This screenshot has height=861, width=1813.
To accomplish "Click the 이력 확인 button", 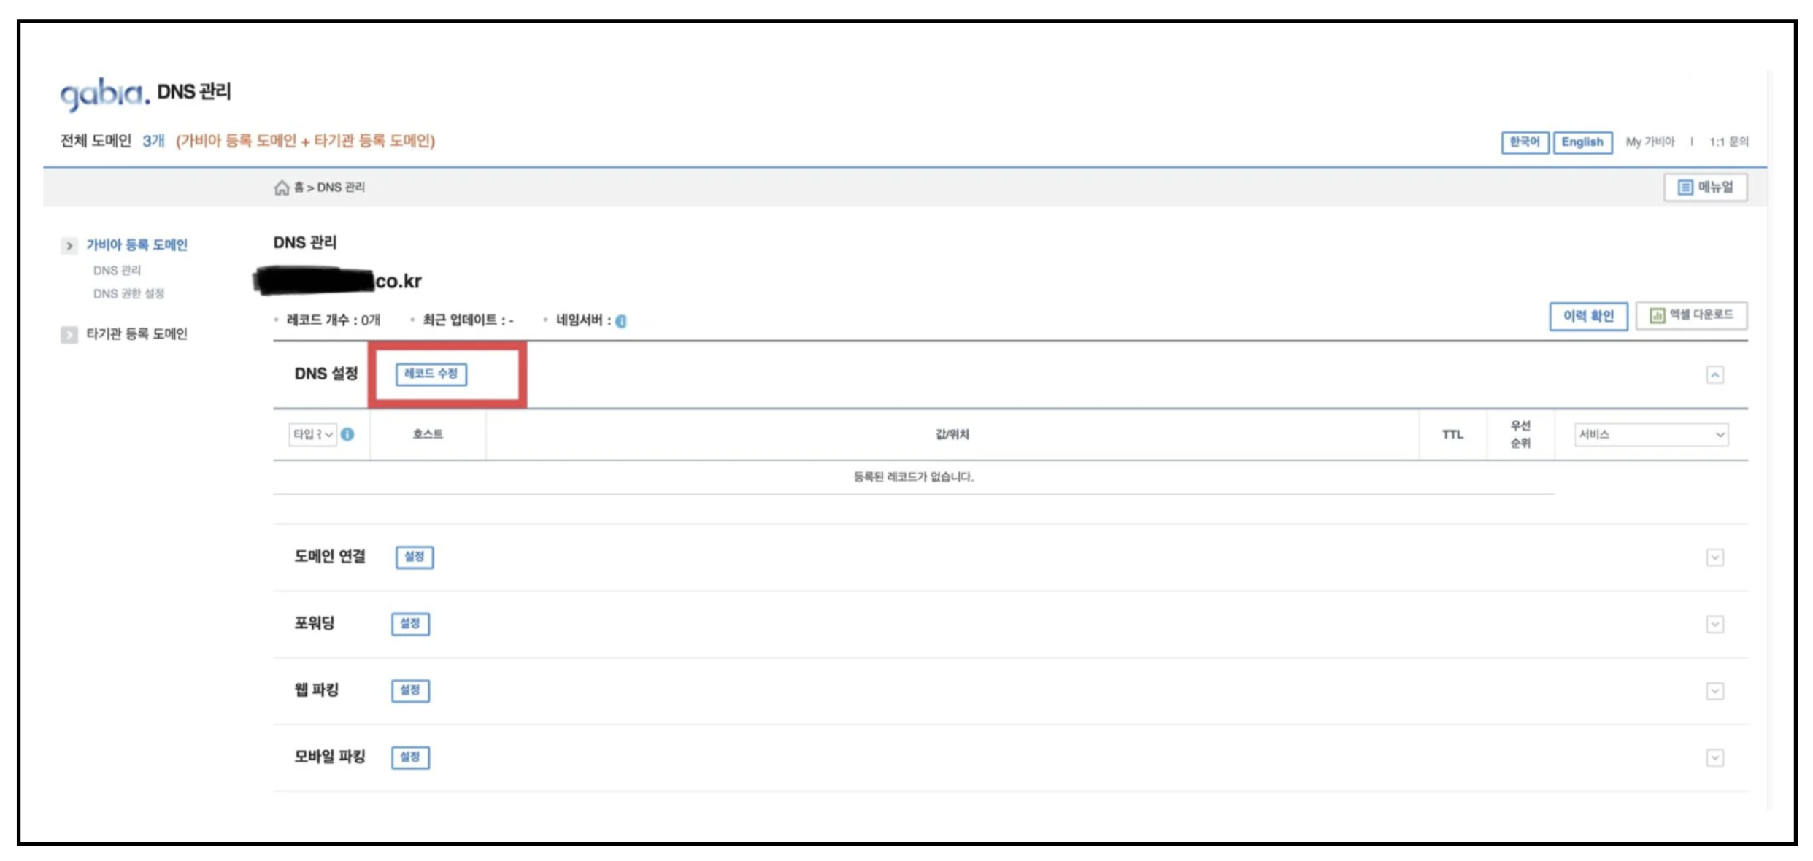I will click(x=1588, y=316).
